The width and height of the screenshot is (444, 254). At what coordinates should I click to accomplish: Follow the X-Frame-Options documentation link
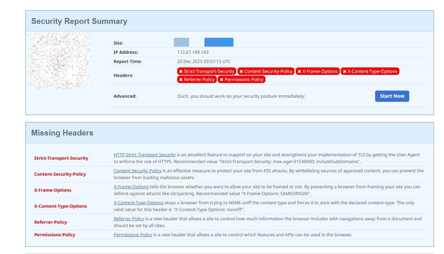pos(131,187)
